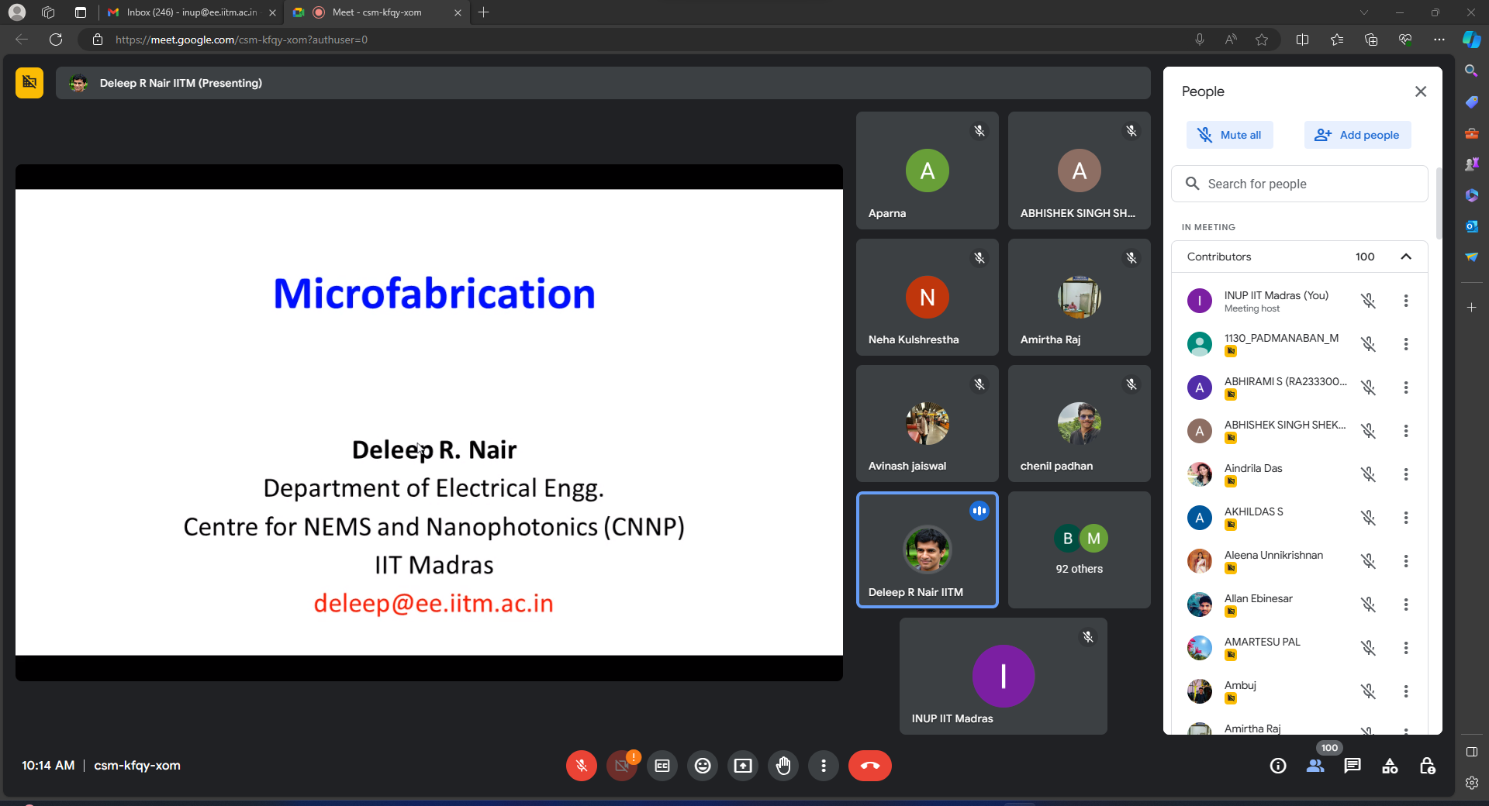Open more options for Allan Ebinesar
Screen dimensions: 1489x806
pos(1406,604)
